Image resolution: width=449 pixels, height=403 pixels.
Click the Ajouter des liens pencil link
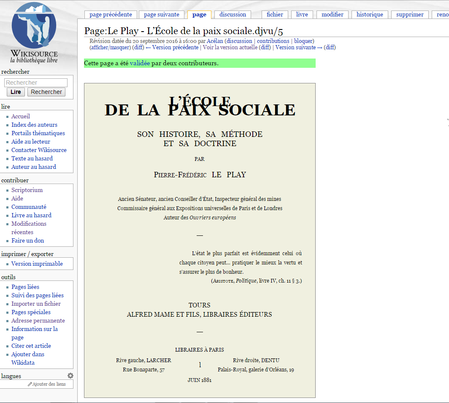click(x=47, y=384)
